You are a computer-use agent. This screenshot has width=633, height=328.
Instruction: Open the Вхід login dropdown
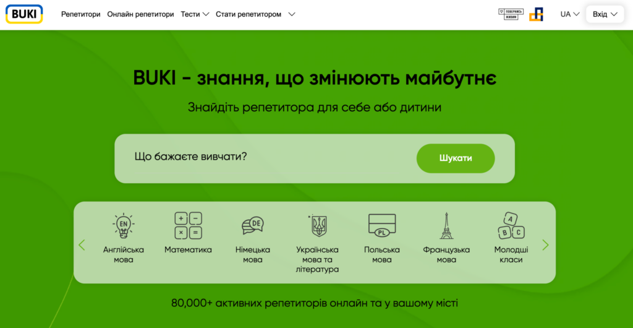pyautogui.click(x=605, y=14)
